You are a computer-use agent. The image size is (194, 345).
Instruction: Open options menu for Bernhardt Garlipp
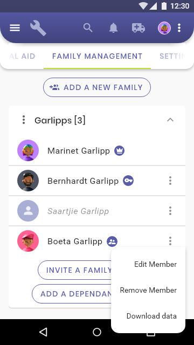pyautogui.click(x=170, y=181)
